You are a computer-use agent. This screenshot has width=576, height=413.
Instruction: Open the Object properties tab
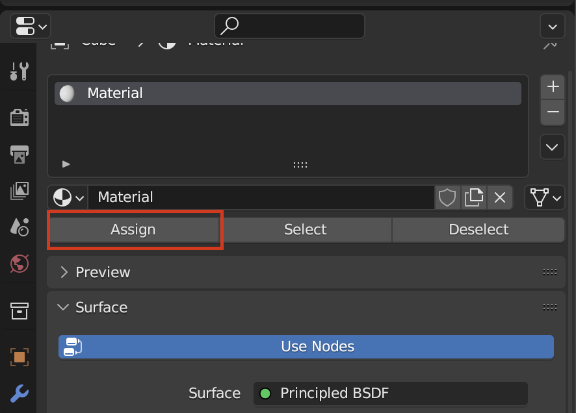tap(20, 357)
